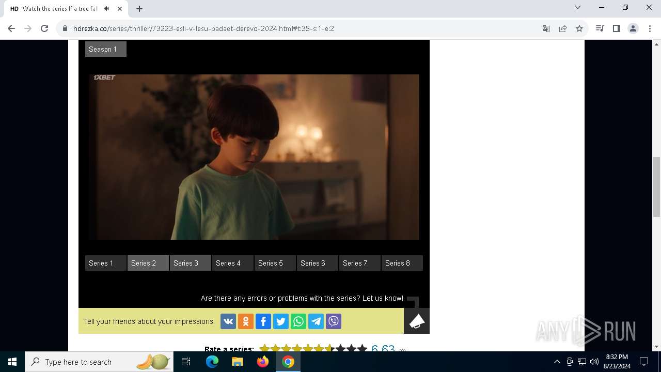
Task: Share this page icon in address bar
Action: (563, 28)
